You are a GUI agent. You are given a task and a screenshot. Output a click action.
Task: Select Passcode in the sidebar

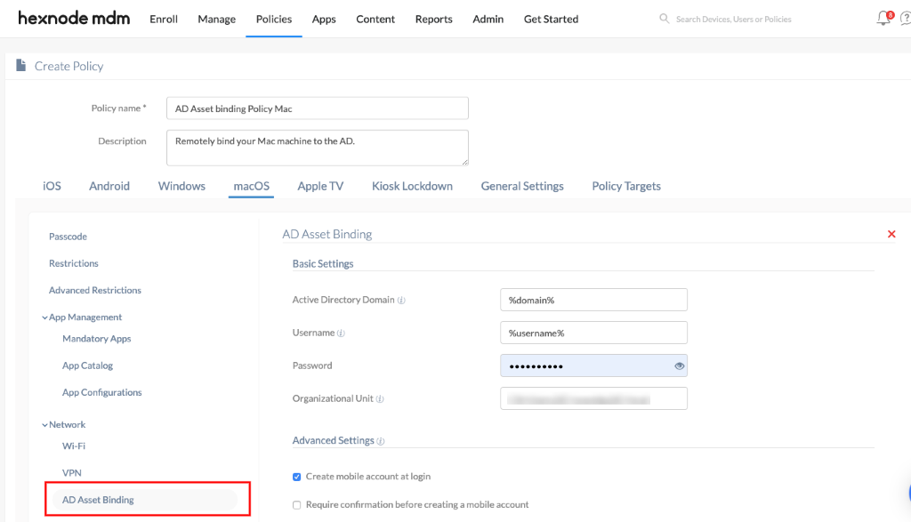tap(68, 237)
